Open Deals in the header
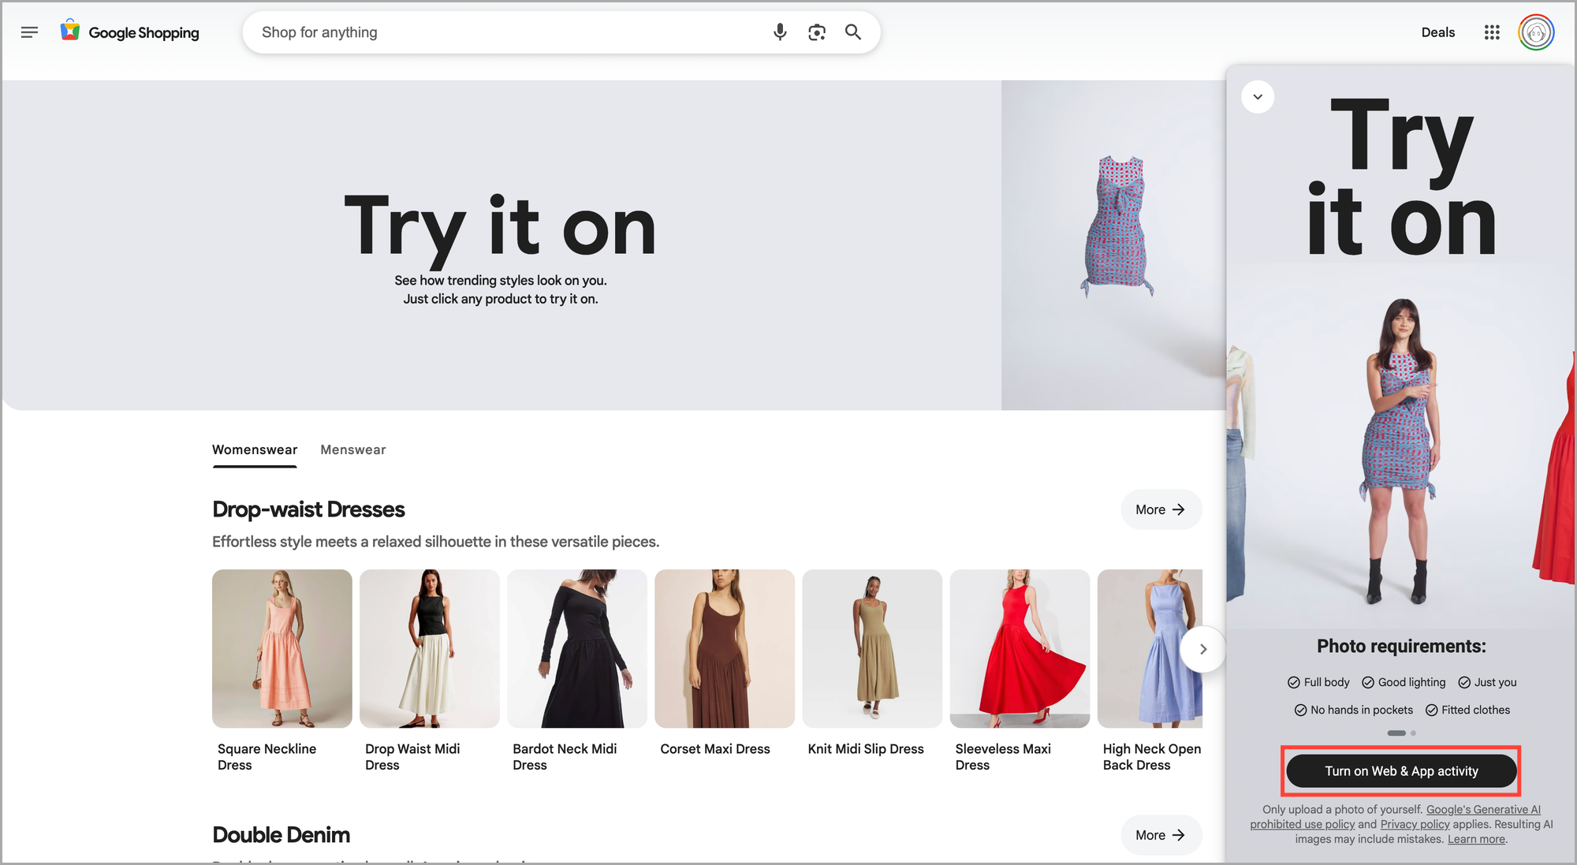Image resolution: width=1577 pixels, height=865 pixels. pos(1437,32)
